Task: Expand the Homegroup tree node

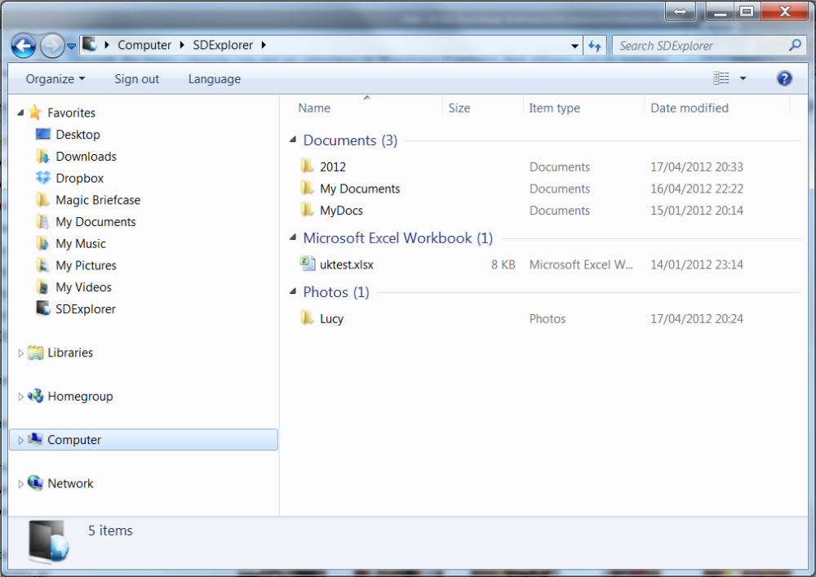Action: coord(21,397)
